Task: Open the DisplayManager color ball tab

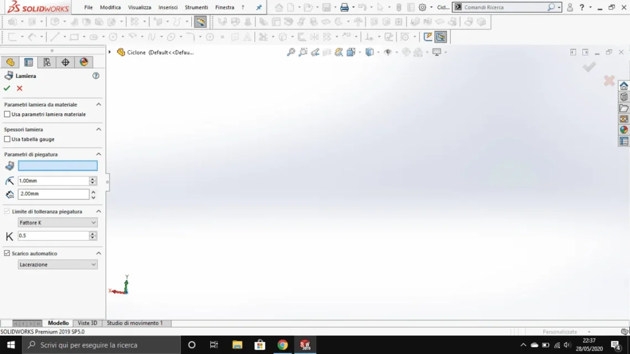Action: 84,63
